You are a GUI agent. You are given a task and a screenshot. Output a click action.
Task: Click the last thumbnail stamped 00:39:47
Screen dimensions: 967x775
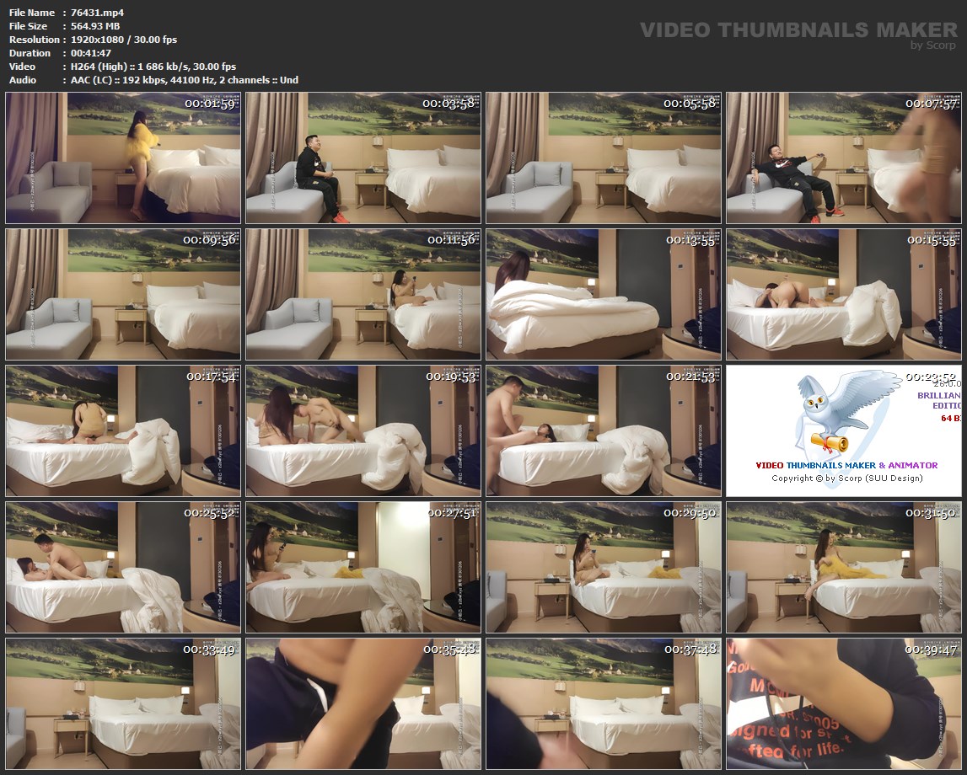tap(844, 703)
